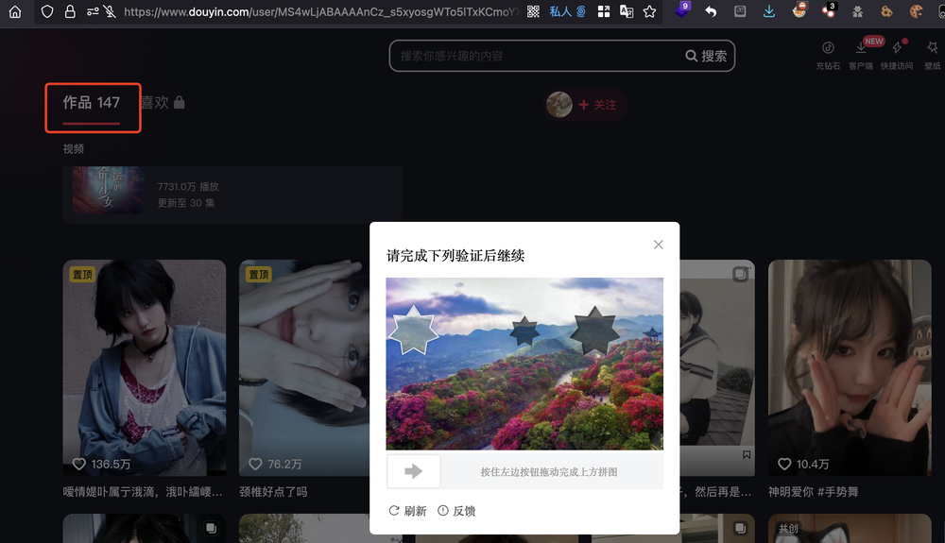The height and width of the screenshot is (543, 945).
Task: Open pinned video 颈椎好点了吗 thumbnail
Action: click(304, 367)
